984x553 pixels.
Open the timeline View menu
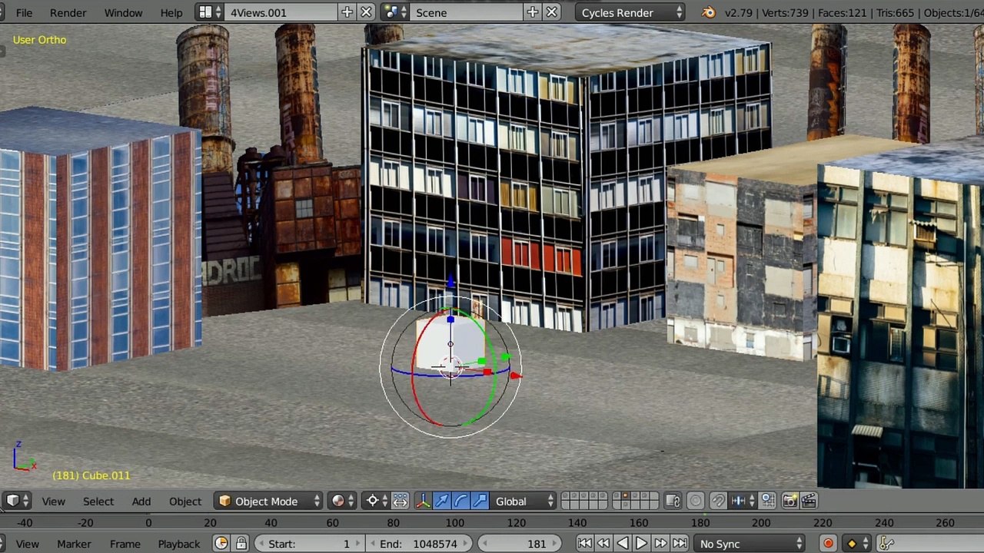[27, 544]
